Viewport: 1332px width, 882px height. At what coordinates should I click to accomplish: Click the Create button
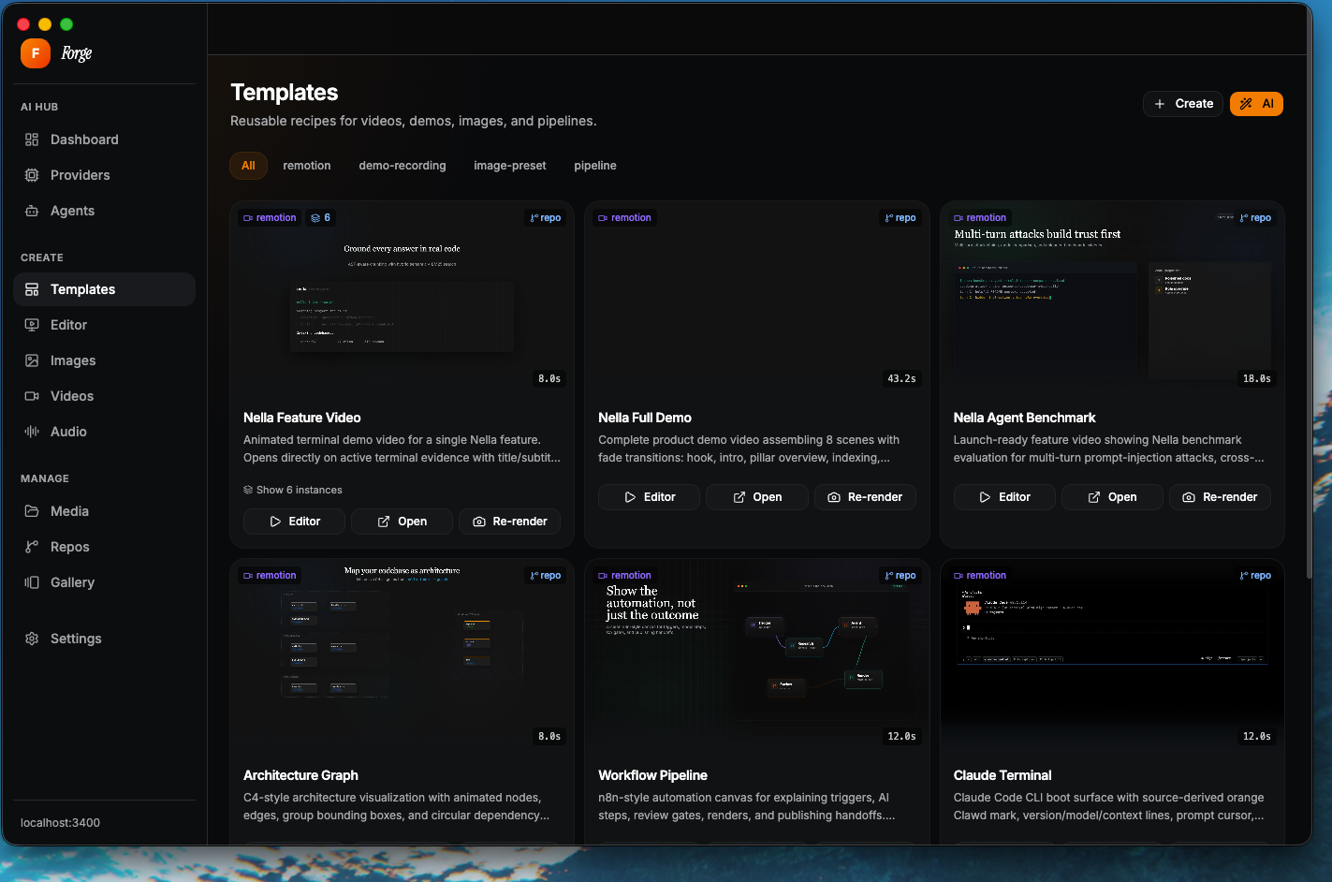[1183, 104]
